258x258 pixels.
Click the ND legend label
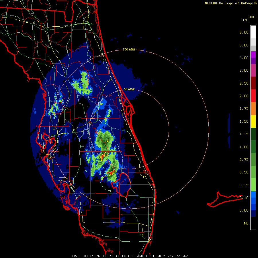pyautogui.click(x=246, y=223)
